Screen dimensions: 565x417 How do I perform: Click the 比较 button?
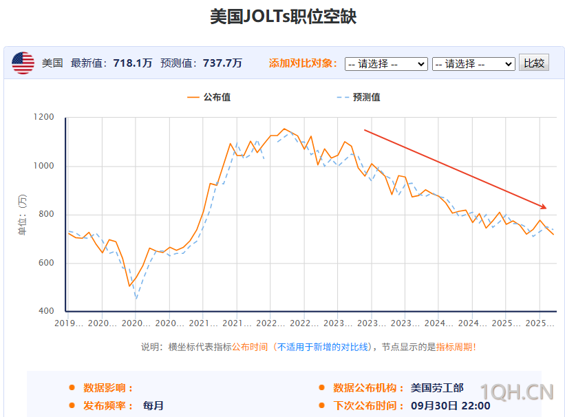click(533, 63)
